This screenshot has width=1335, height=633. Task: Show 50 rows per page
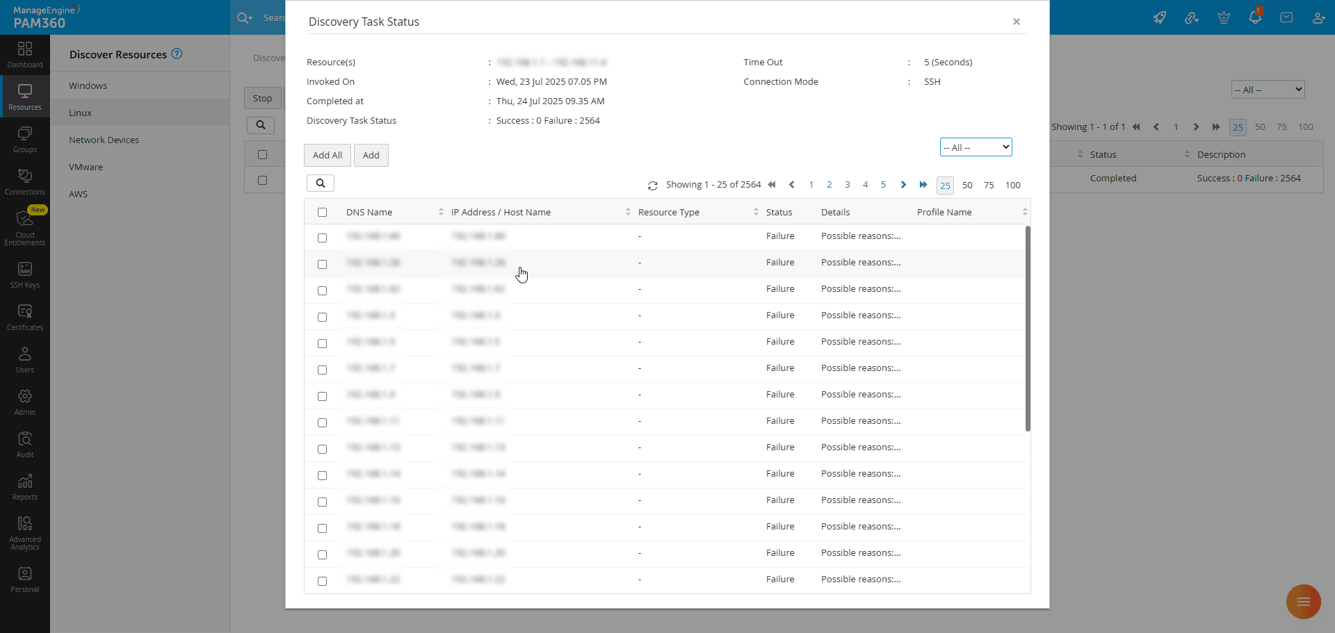[x=967, y=186]
